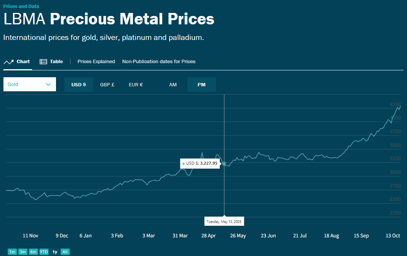Open the Gold metal dropdown
This screenshot has height=256, width=407.
[30, 84]
